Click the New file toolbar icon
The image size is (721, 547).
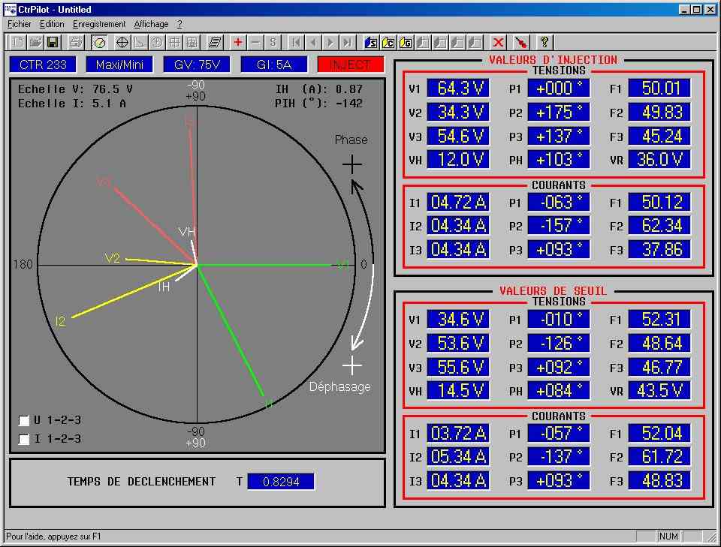[18, 43]
